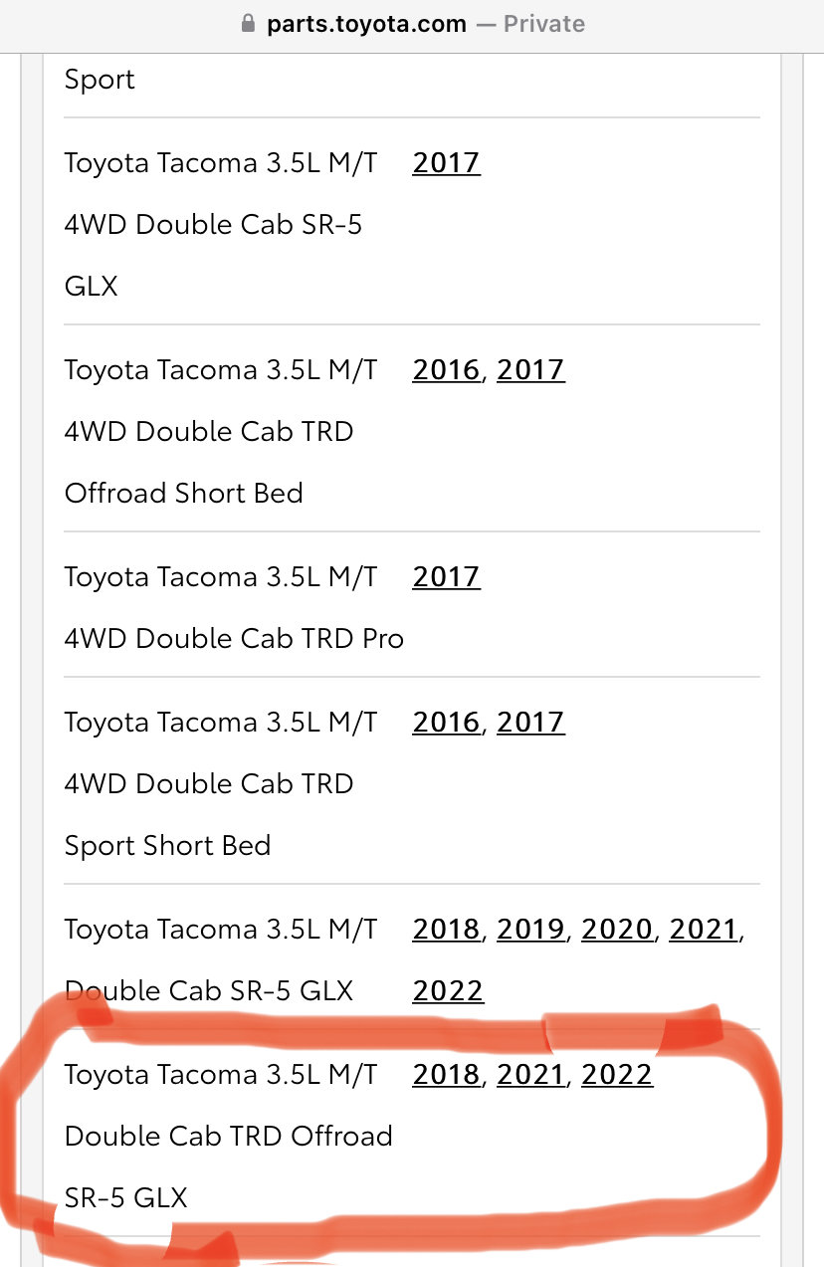The height and width of the screenshot is (1267, 824).
Task: Open 2020 link for Double Cab SR-5 GLX
Action: 618,929
